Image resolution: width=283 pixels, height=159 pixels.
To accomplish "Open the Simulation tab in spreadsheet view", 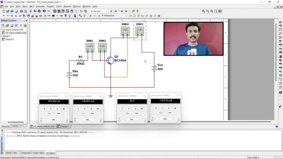I will coord(50,153).
